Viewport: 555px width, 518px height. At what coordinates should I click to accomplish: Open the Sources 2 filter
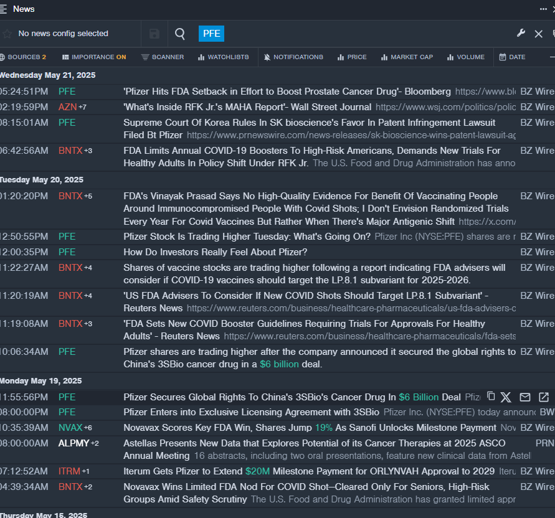(x=23, y=57)
